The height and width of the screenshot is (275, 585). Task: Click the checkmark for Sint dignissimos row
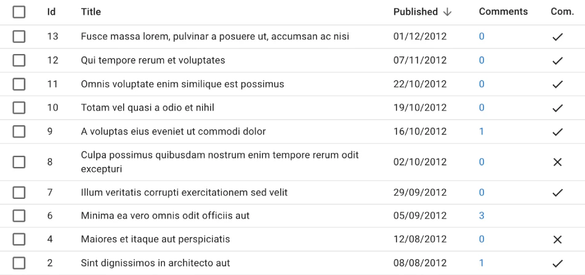(557, 263)
